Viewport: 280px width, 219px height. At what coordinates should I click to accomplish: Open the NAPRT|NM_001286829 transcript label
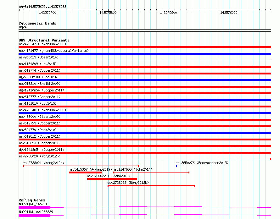pos(36,212)
